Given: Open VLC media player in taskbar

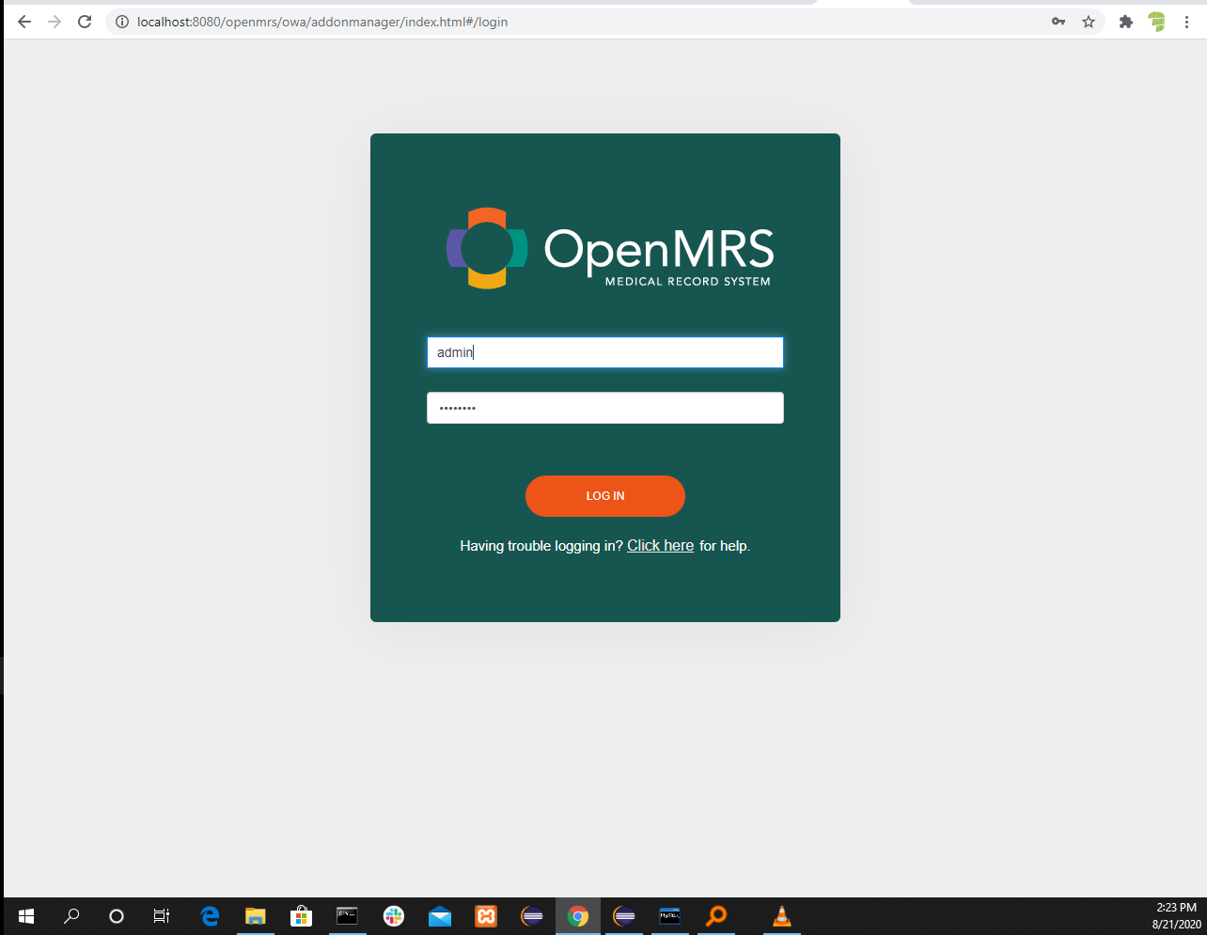Looking at the screenshot, I should click(781, 916).
